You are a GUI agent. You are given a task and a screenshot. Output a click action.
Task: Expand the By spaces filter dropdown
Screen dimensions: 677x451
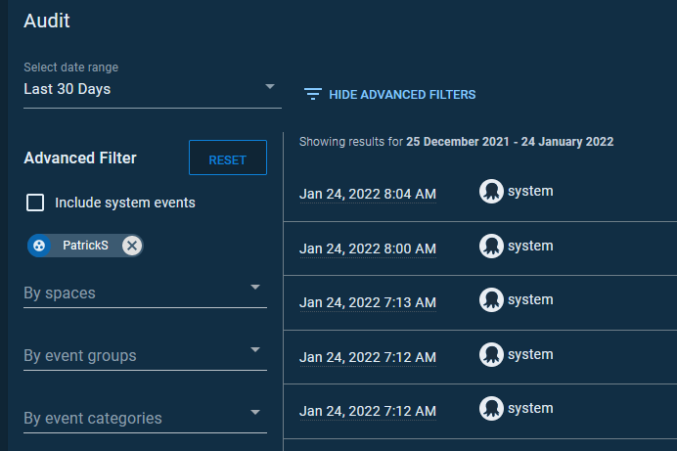point(145,293)
